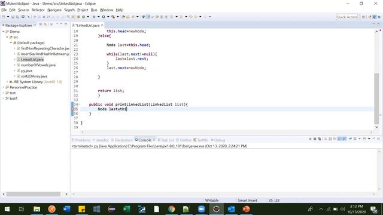Toggle Link with Editor in Package Explorer
The height and width of the screenshot is (215, 383).
click(x=45, y=24)
